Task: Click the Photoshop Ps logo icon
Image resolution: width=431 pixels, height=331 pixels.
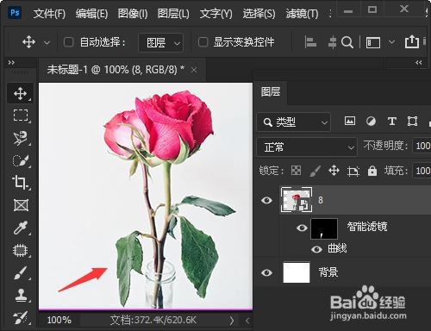Action: [x=15, y=13]
